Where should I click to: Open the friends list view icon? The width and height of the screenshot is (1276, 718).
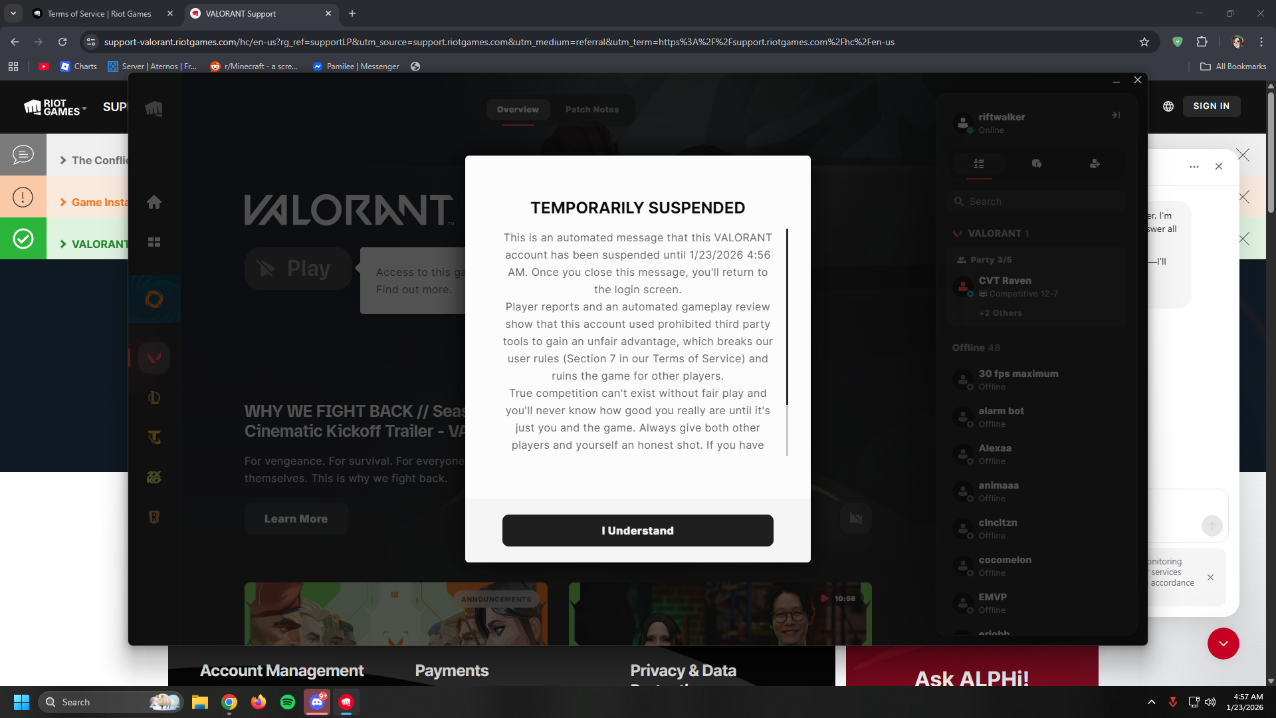[x=979, y=164]
